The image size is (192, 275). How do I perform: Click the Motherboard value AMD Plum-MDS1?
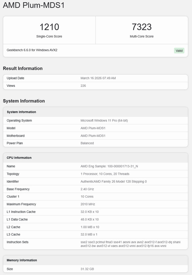[x=93, y=136]
